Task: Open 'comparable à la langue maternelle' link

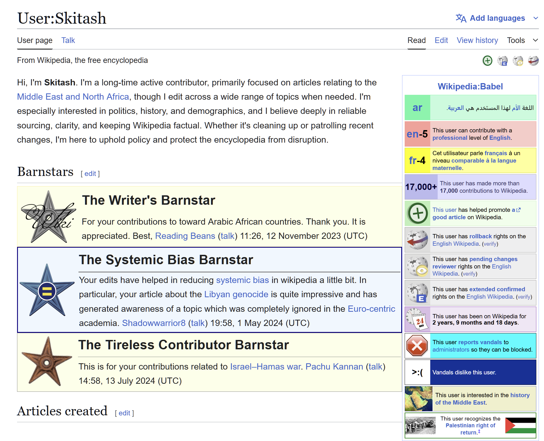Action: [x=474, y=164]
